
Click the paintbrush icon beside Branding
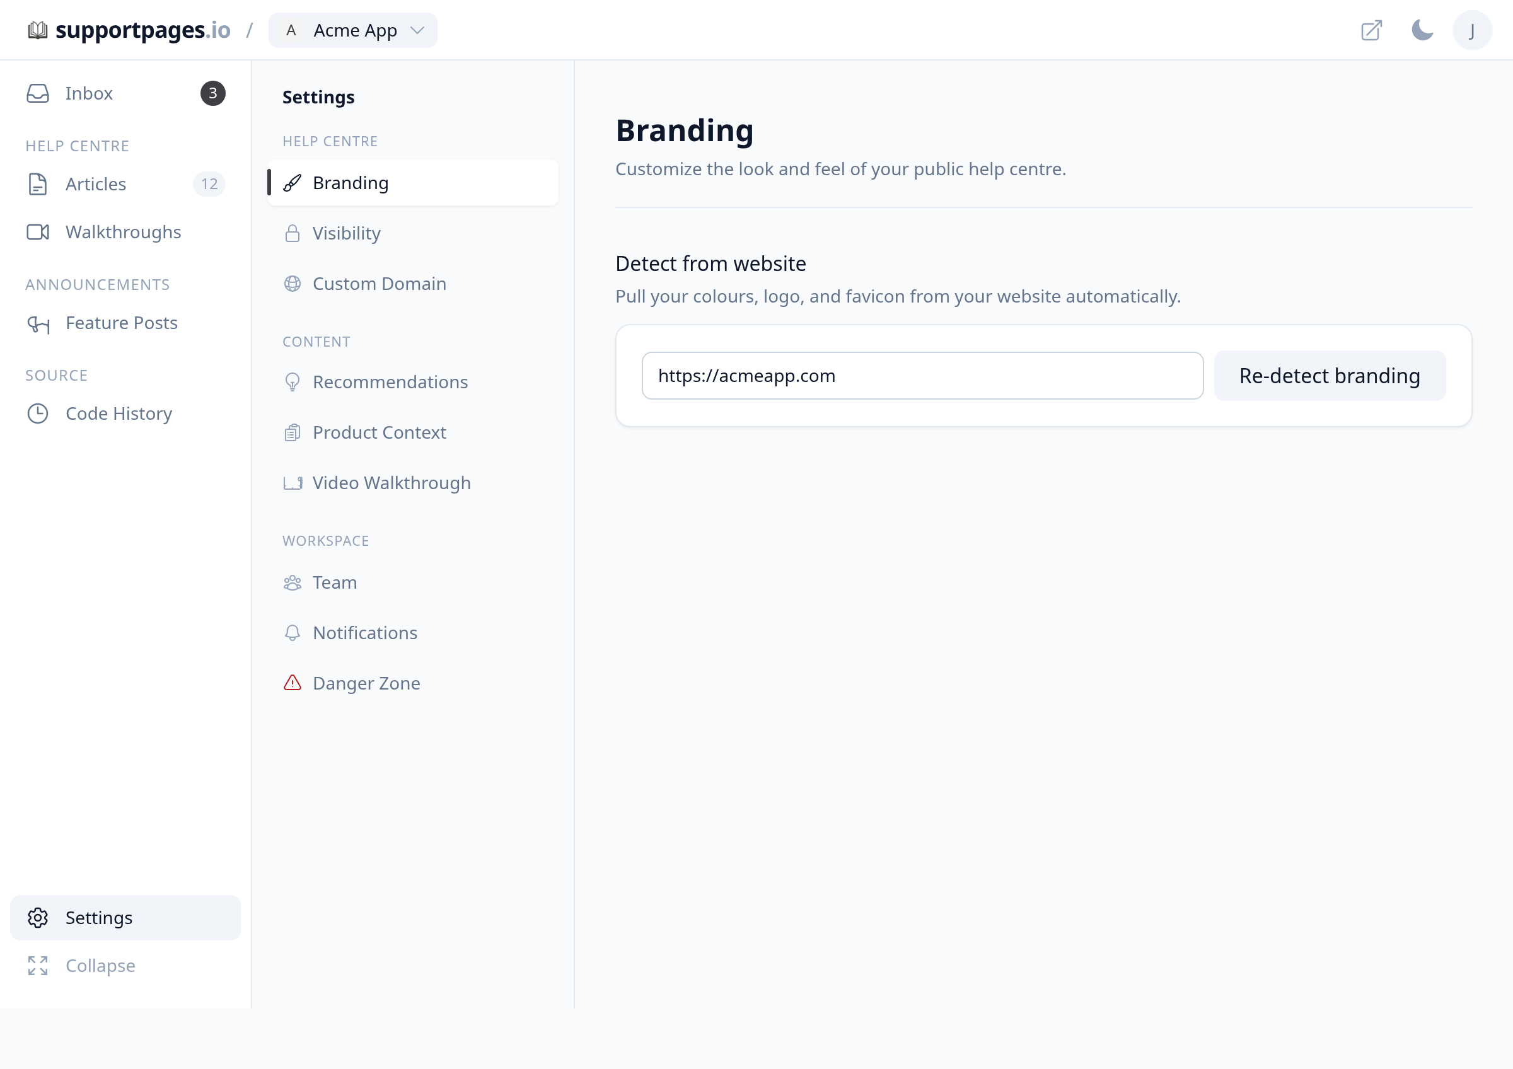pyautogui.click(x=292, y=183)
